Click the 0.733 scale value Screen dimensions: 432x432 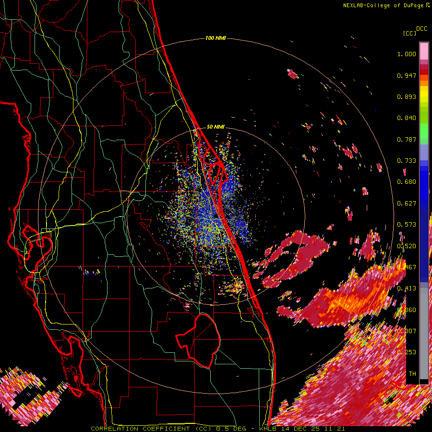coord(407,161)
